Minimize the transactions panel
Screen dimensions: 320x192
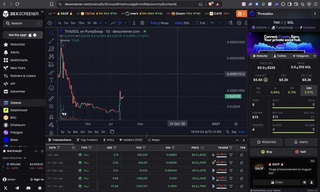pos(237,140)
